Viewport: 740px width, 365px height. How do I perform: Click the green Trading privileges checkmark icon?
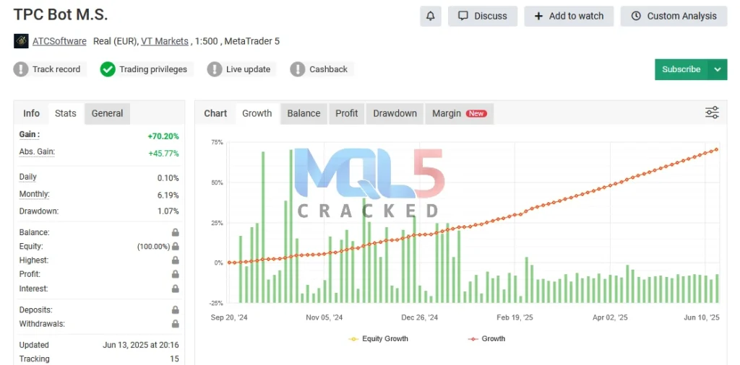(108, 69)
